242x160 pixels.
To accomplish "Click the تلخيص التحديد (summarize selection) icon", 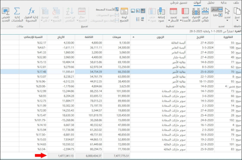I will point(6,11).
